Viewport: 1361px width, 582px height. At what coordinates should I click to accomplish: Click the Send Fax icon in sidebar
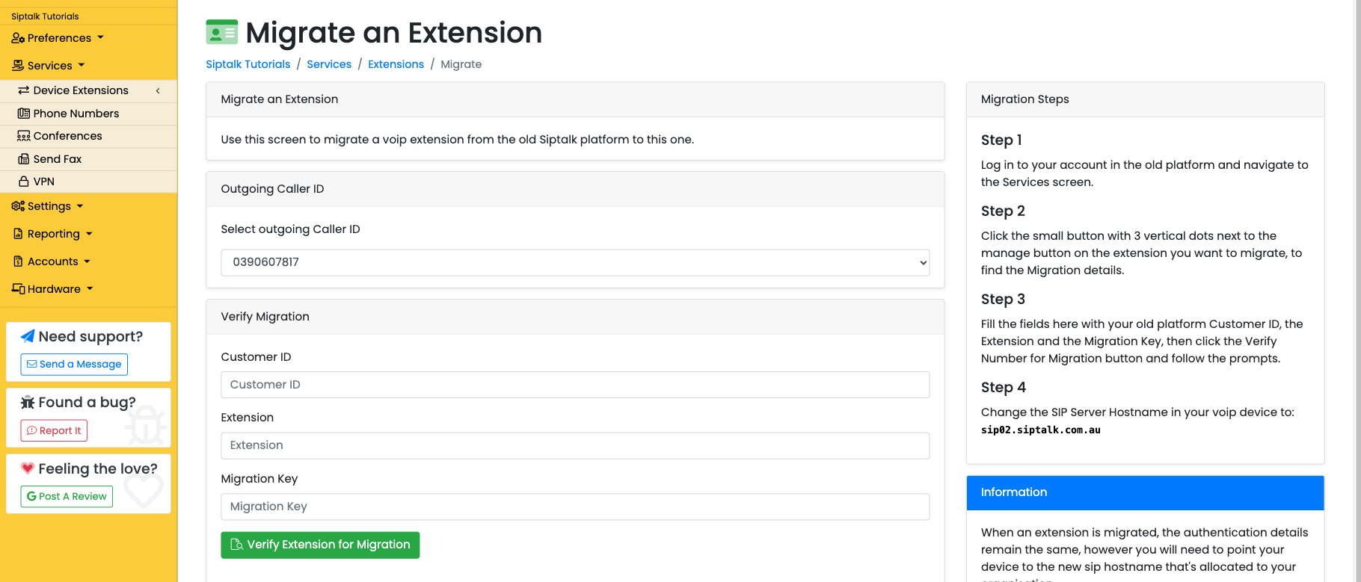point(24,159)
